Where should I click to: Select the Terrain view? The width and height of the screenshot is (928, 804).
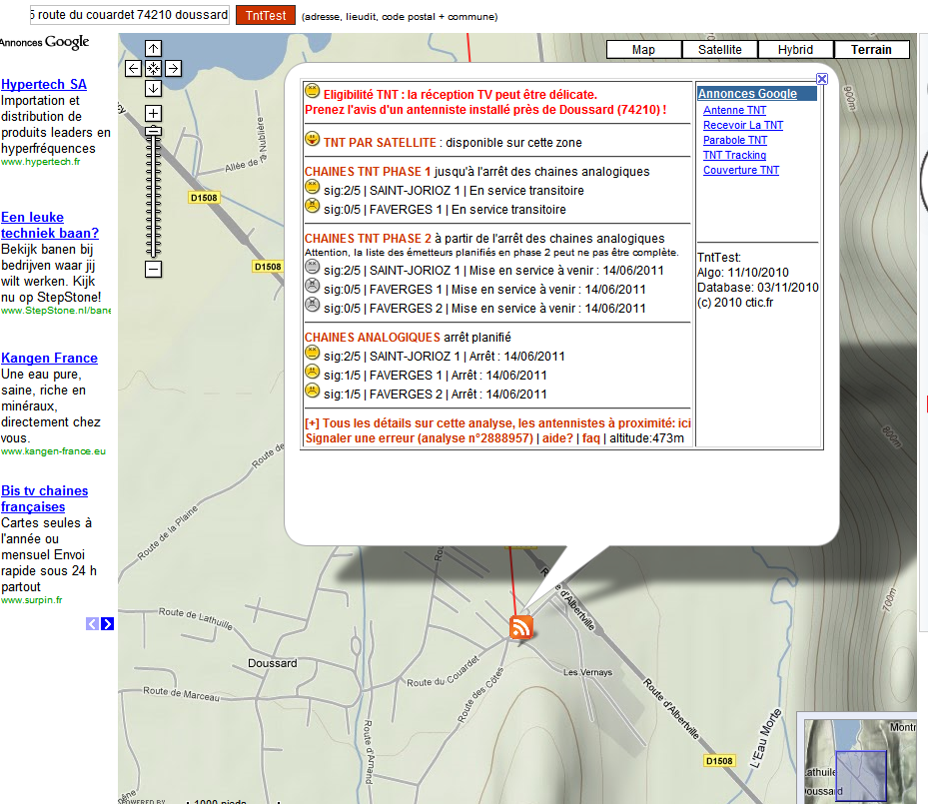click(x=871, y=50)
